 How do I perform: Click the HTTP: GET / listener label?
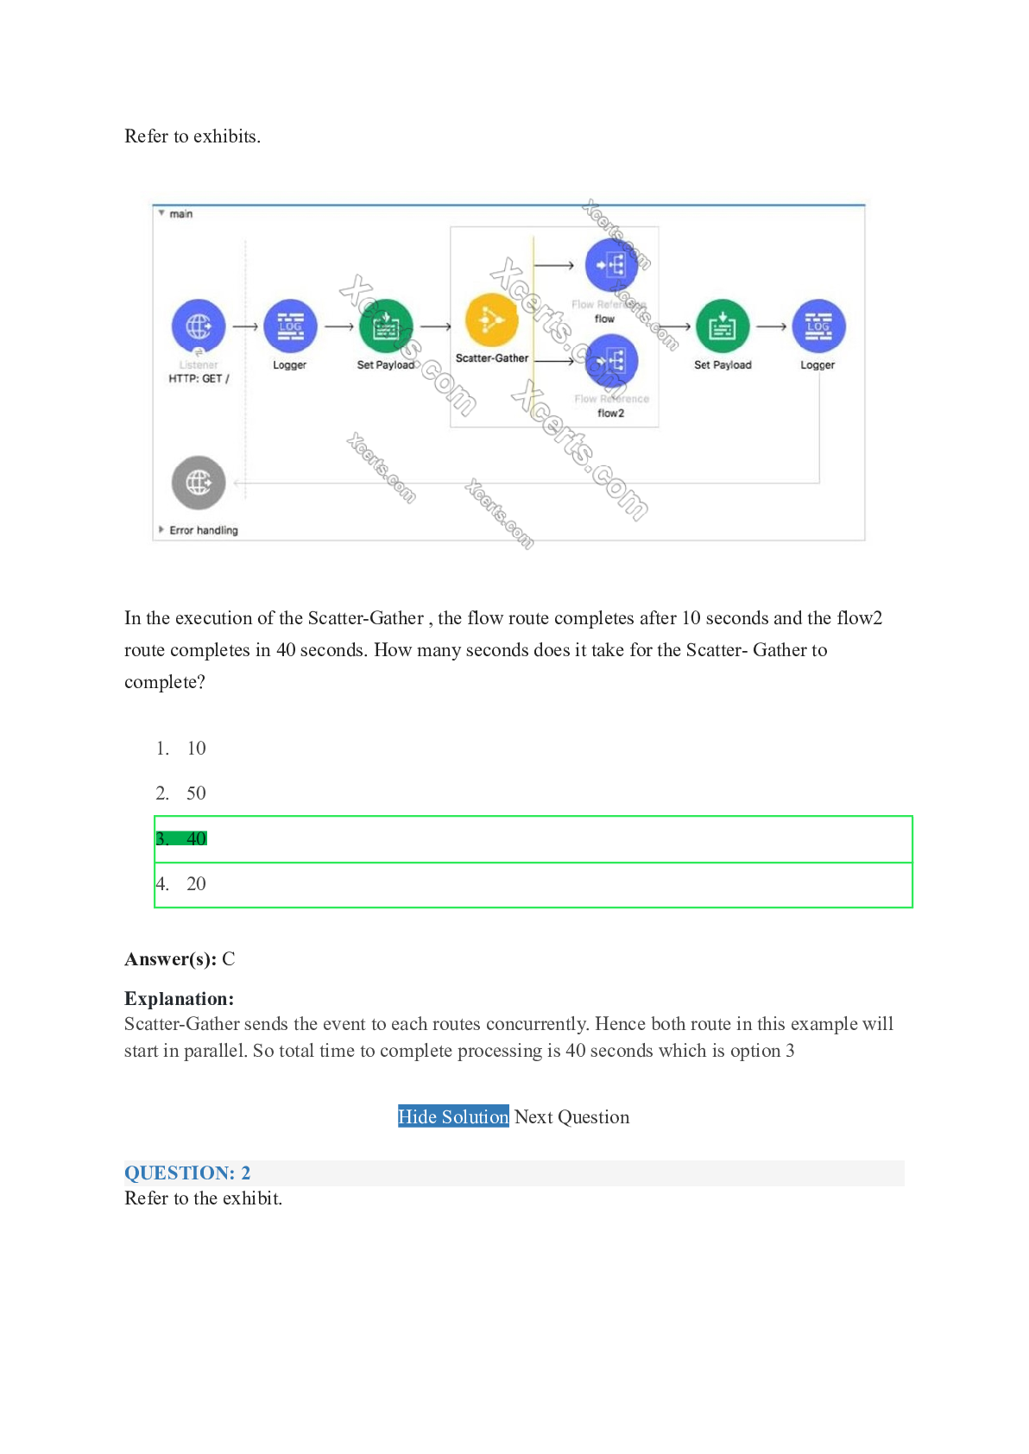click(x=199, y=378)
